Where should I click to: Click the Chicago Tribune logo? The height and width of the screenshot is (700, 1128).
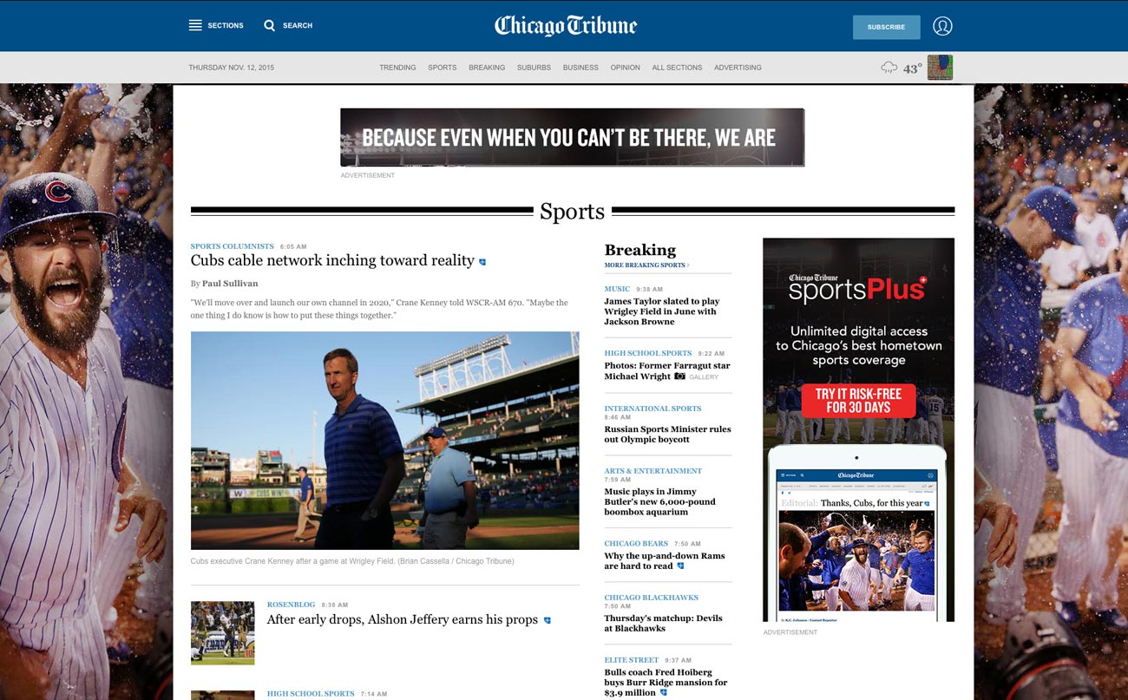click(x=566, y=26)
